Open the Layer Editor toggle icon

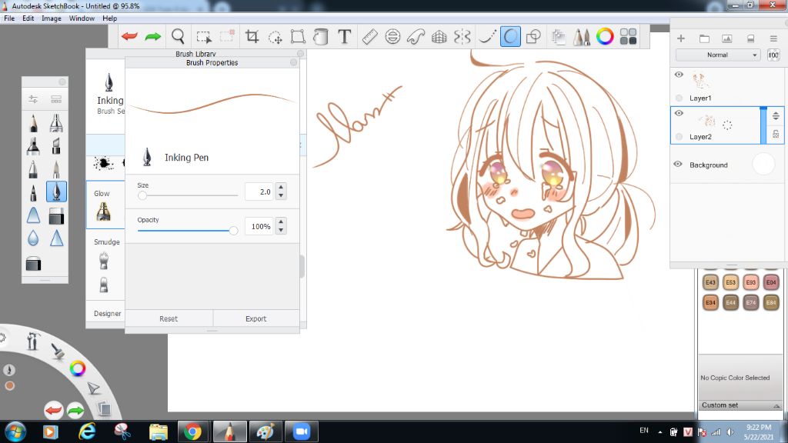tap(559, 36)
